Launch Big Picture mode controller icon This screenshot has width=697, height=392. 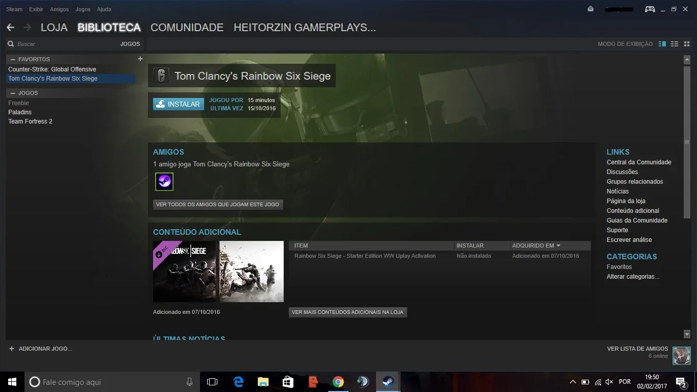[x=650, y=9]
